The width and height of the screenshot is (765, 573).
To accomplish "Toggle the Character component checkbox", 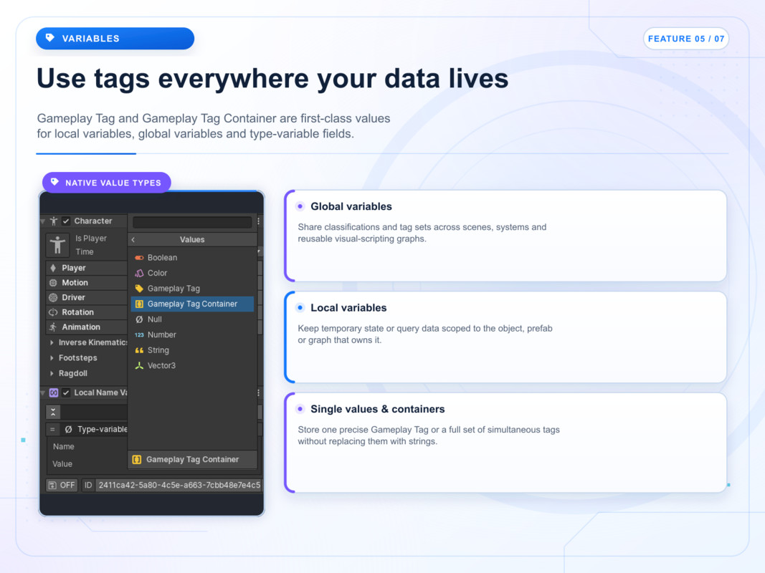I will point(67,221).
